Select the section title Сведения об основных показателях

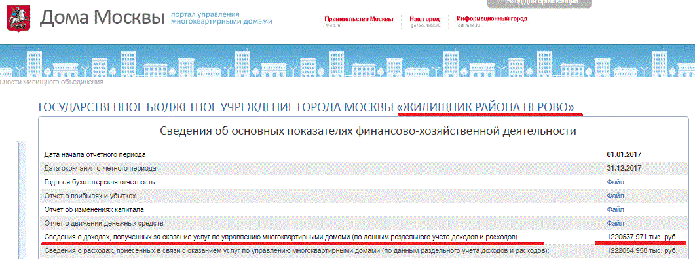pyautogui.click(x=368, y=131)
